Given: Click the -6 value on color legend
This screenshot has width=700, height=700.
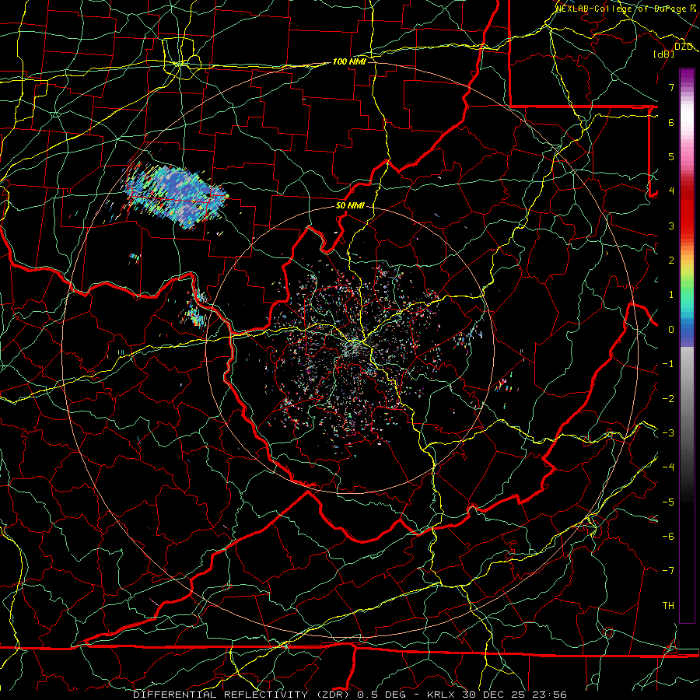Looking at the screenshot, I should click(x=668, y=537).
